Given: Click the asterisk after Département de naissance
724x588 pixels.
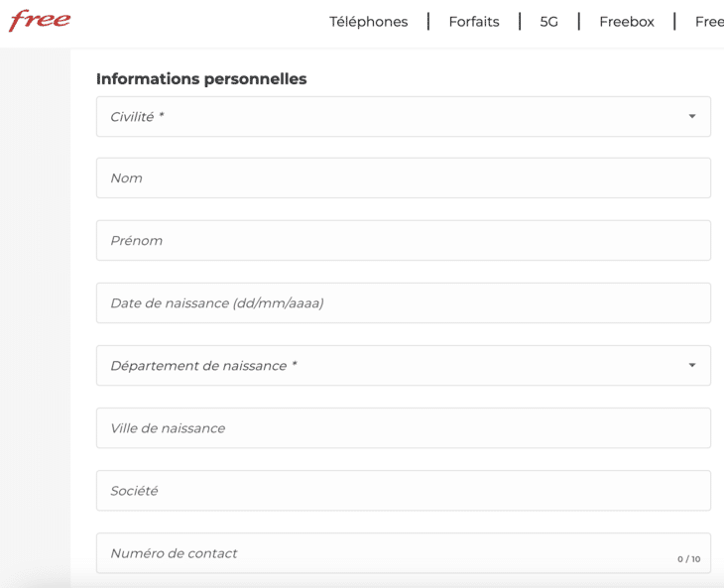Looking at the screenshot, I should pos(294,365).
